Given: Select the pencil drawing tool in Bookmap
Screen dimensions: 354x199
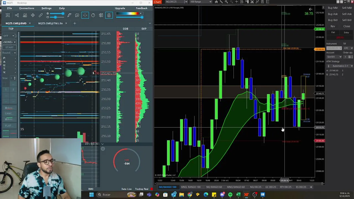Looking at the screenshot, I should (69, 15).
